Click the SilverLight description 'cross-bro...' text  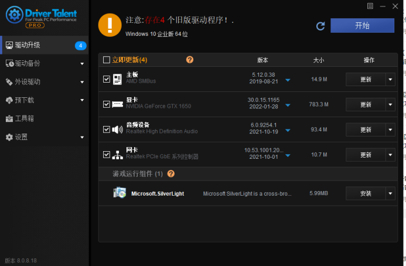tap(247, 193)
